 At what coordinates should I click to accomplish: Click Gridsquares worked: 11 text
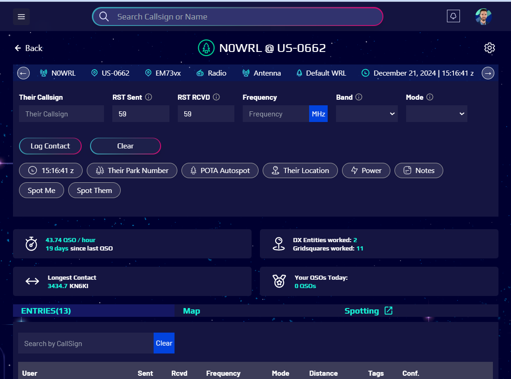point(328,249)
